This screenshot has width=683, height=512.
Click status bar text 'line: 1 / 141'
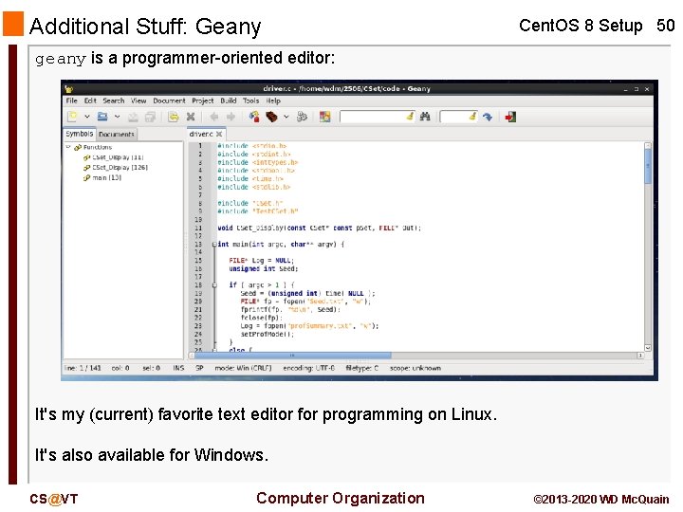click(83, 368)
